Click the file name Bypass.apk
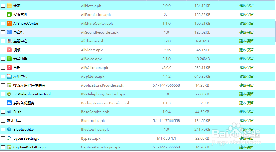 click(91, 138)
